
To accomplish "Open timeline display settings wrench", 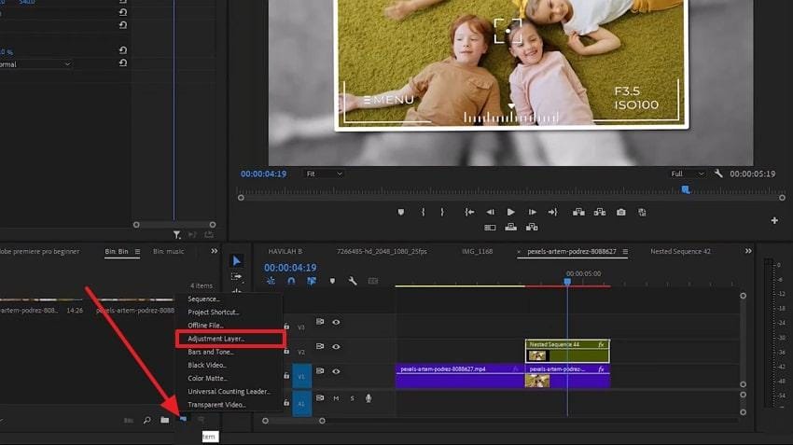I will 353,281.
